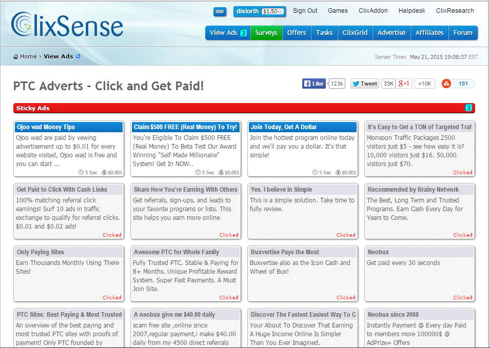The image size is (490, 348).
Task: Click the clock icon on Ojoo wad Money Tips ad
Action: [82, 172]
